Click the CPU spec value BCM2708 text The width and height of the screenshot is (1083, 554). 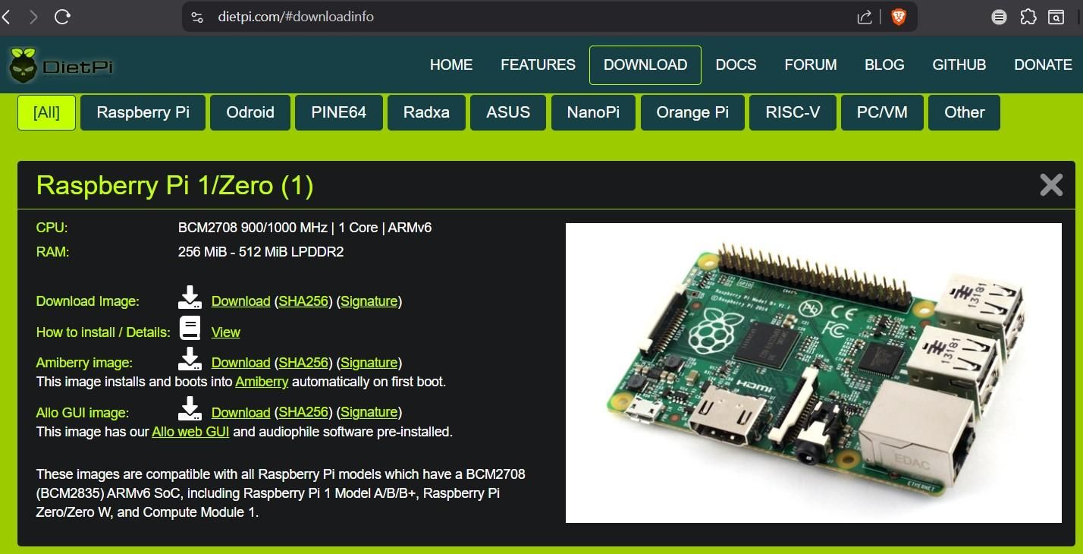coord(305,228)
